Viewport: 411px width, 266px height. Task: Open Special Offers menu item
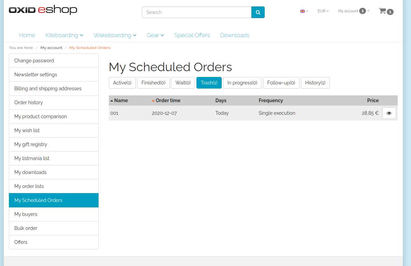[192, 35]
